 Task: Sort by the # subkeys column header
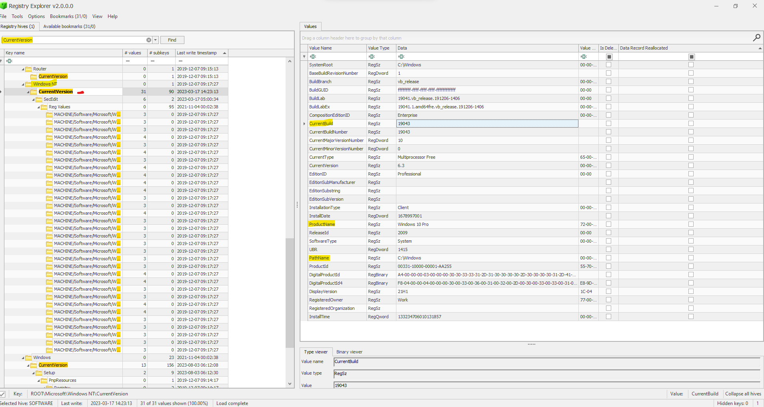pos(161,53)
